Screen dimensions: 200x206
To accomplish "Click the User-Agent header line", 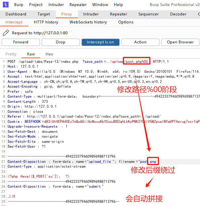I will coord(103,72).
